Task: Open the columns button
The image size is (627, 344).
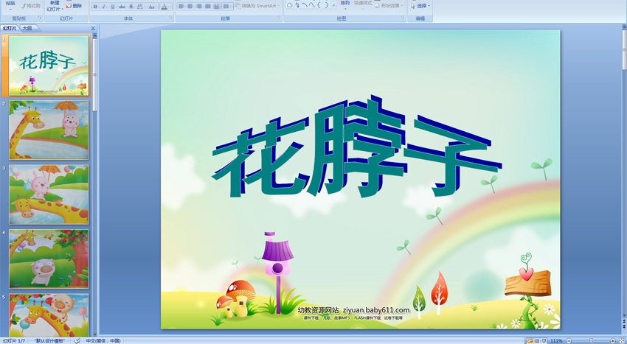Action: click(227, 7)
